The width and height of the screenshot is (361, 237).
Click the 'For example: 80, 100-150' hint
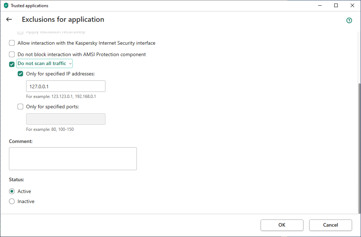click(x=50, y=129)
